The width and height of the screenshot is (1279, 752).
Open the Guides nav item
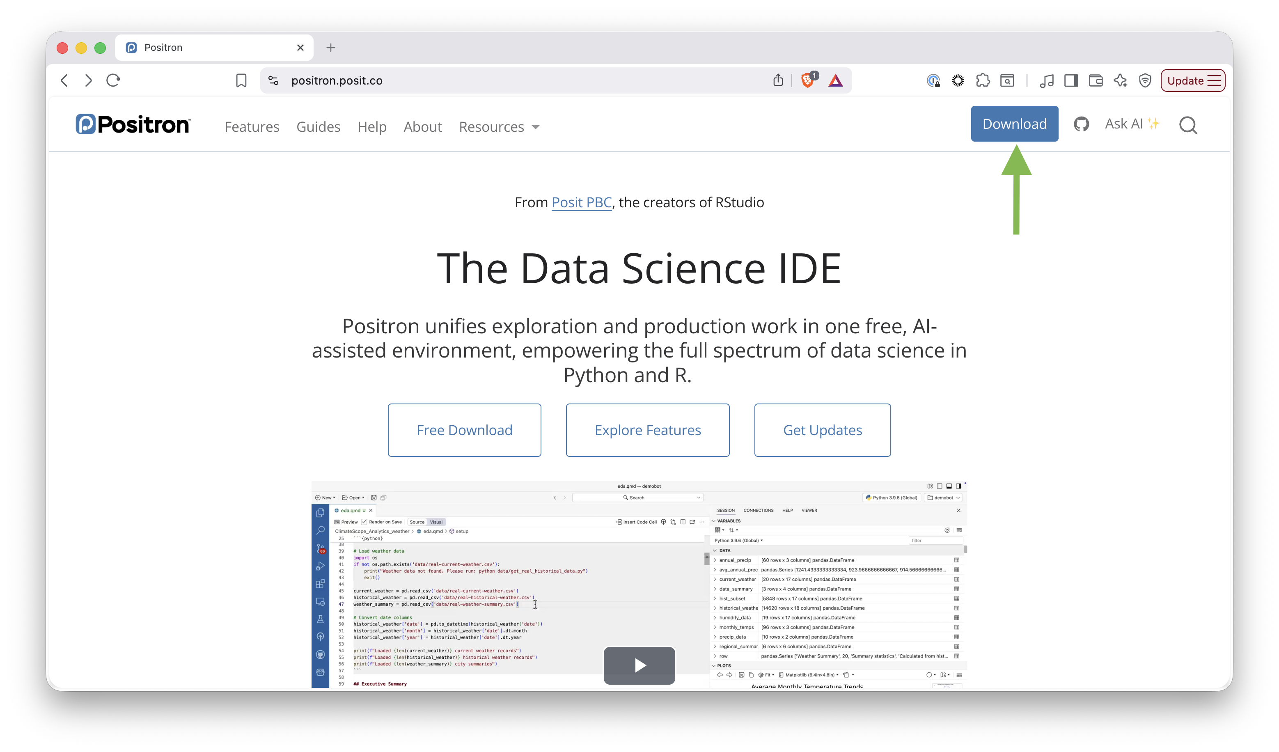(318, 127)
